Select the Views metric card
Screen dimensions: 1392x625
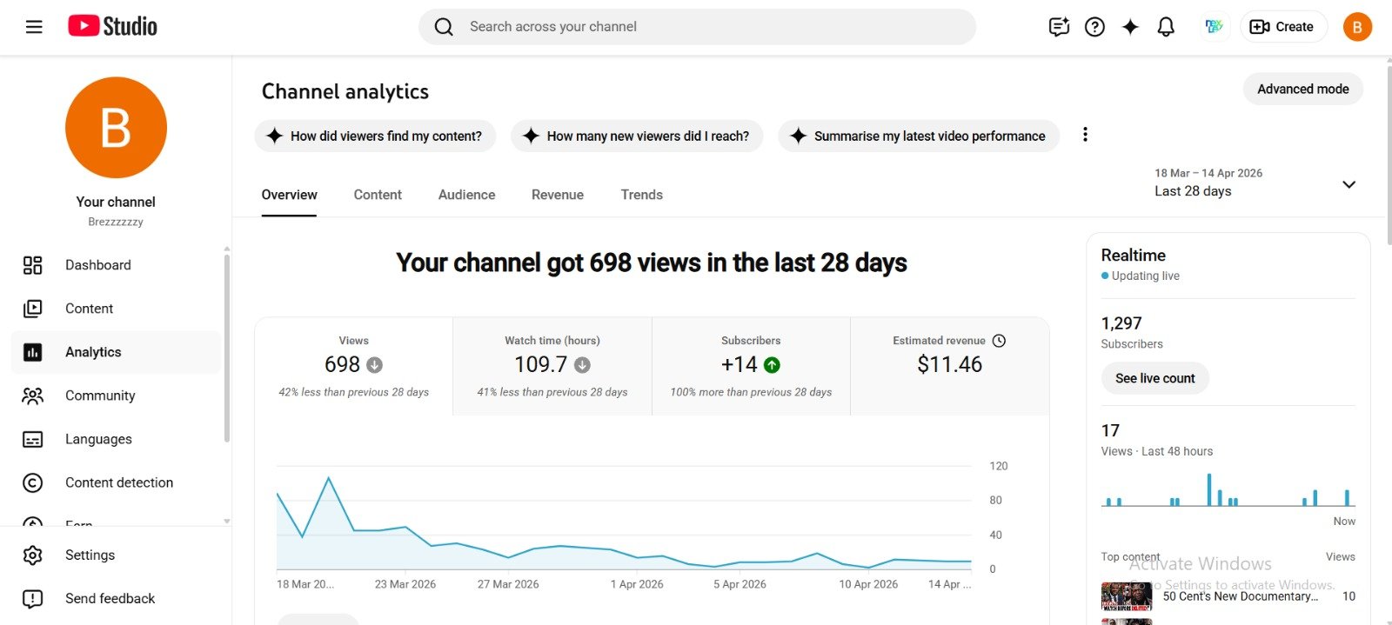[x=353, y=366]
